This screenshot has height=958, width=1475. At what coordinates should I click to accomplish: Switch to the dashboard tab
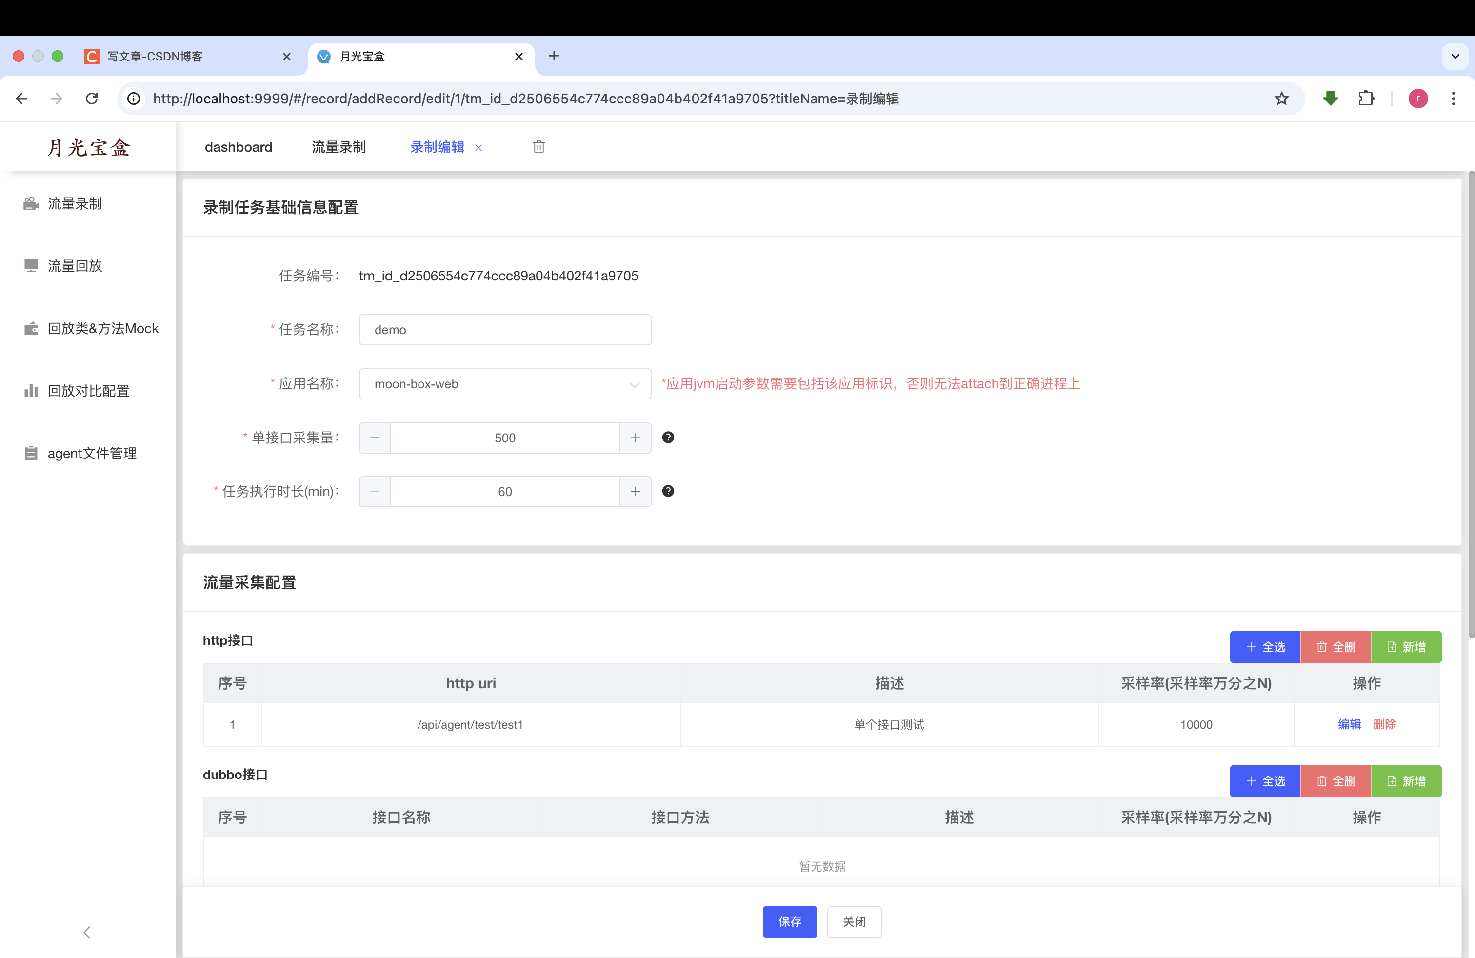pyautogui.click(x=238, y=147)
